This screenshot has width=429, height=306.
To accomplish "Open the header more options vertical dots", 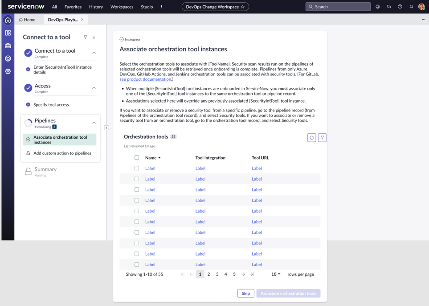I will click(x=161, y=7).
